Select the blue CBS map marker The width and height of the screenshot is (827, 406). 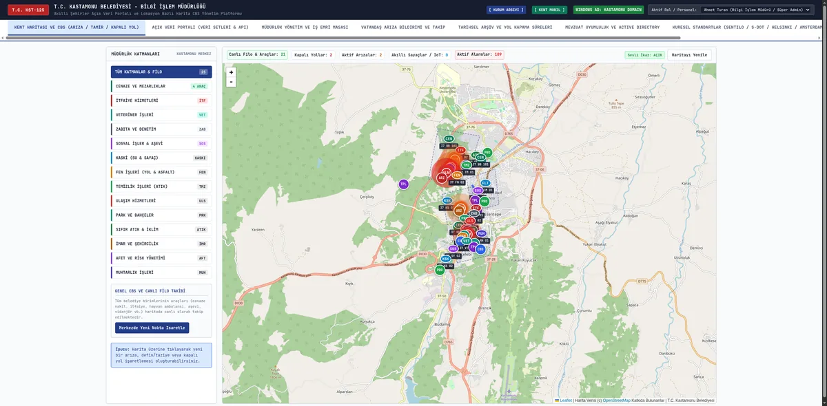(480, 249)
